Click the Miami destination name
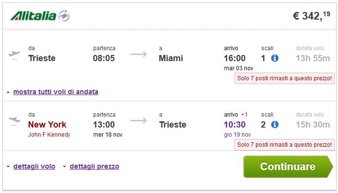The width and height of the screenshot is (338, 193). point(171,58)
